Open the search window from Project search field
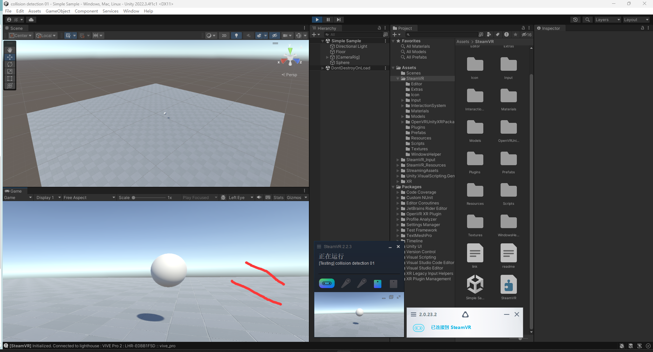 coord(481,35)
